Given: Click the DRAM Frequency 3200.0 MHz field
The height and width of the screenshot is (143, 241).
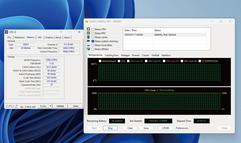Looking at the screenshot, I should click(x=51, y=60).
